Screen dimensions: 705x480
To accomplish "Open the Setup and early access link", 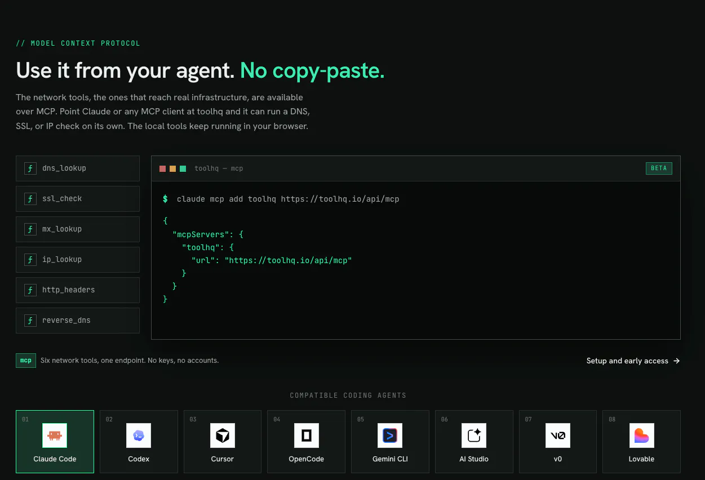I will pyautogui.click(x=633, y=361).
